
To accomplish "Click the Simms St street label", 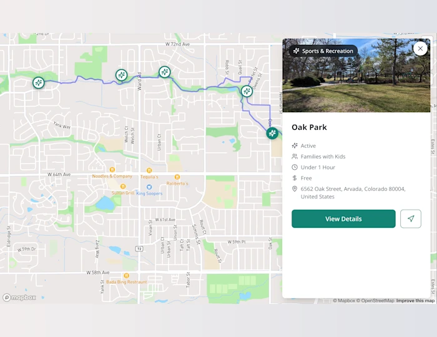I will pos(196,235).
